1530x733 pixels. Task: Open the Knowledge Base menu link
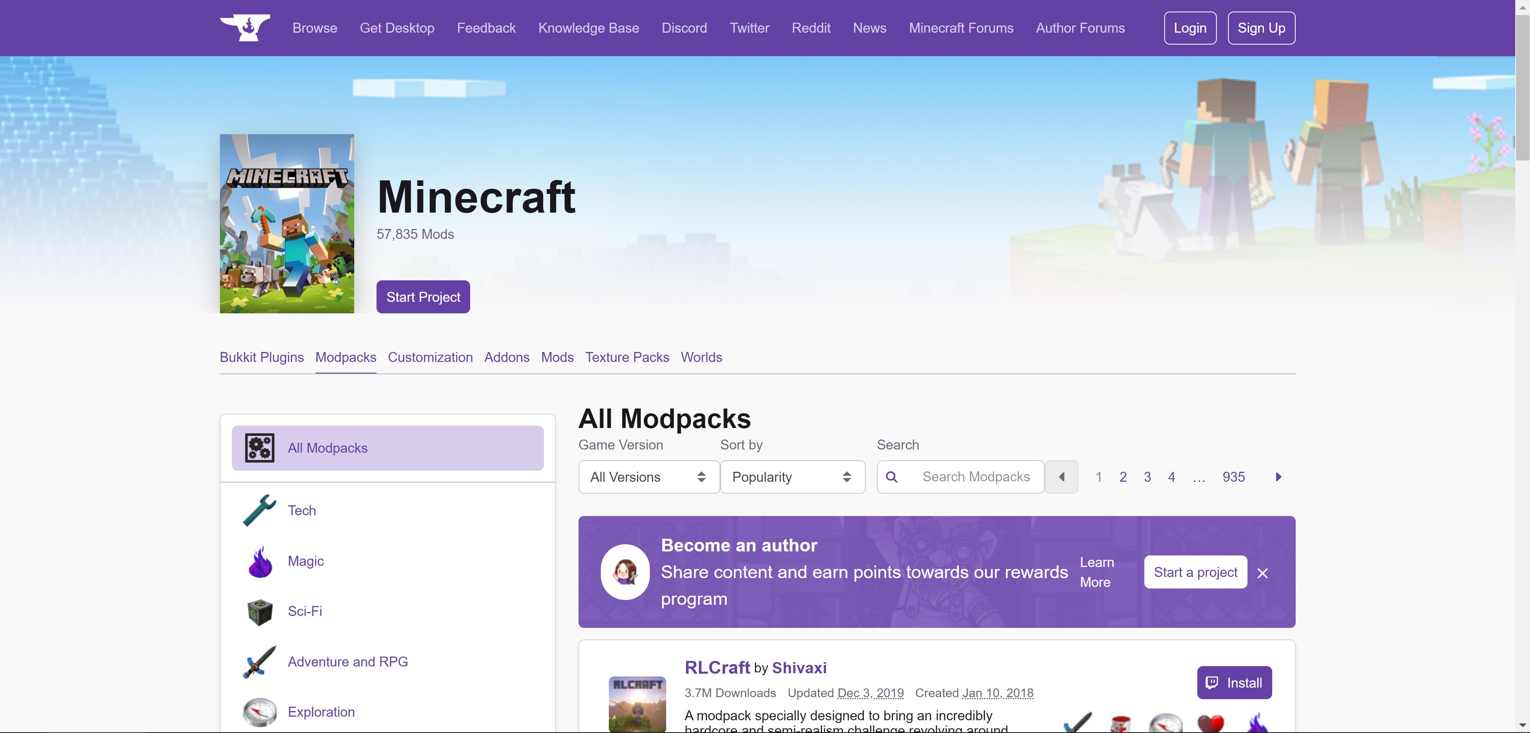pos(588,28)
